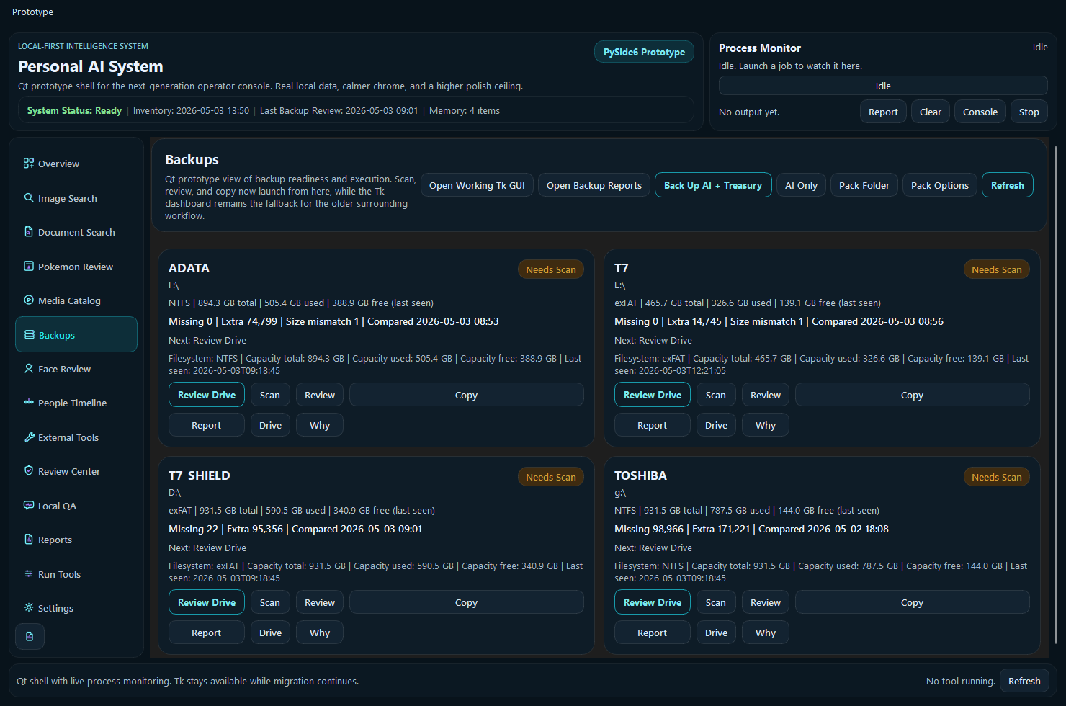The width and height of the screenshot is (1066, 706).
Task: Click Refresh in the bottom status bar
Action: coord(1024,681)
